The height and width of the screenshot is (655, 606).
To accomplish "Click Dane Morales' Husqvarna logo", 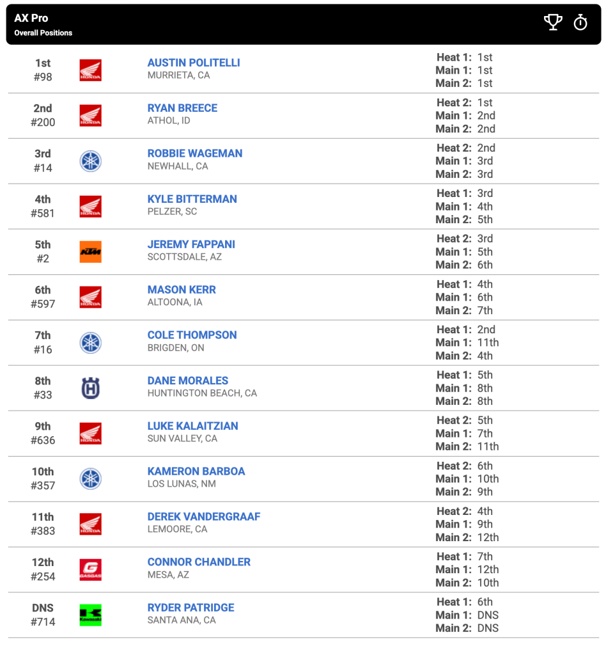I will pyautogui.click(x=91, y=388).
